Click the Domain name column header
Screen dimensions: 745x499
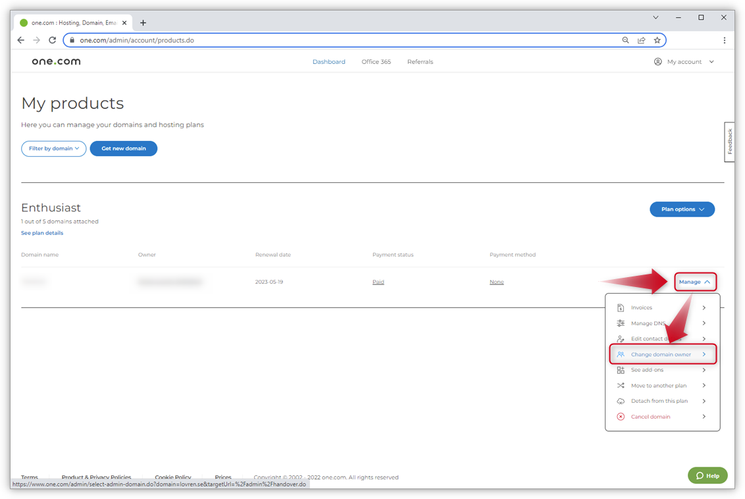[x=40, y=255]
